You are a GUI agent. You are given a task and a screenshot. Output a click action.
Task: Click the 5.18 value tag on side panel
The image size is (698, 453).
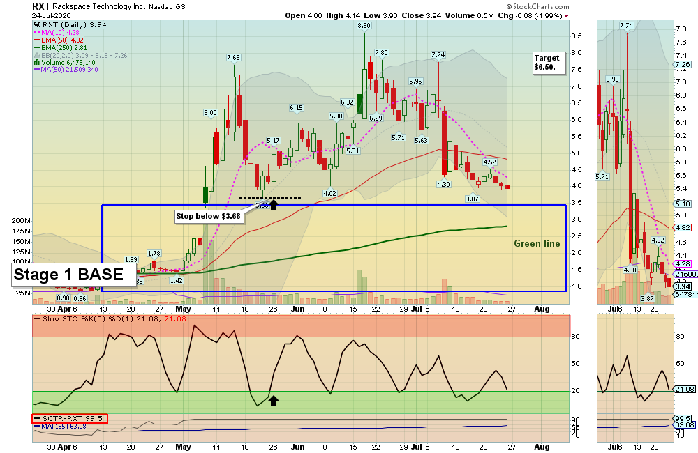point(683,204)
